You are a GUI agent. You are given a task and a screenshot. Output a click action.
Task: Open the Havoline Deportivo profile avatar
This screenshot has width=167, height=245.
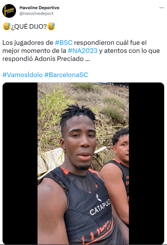[x=9, y=11]
